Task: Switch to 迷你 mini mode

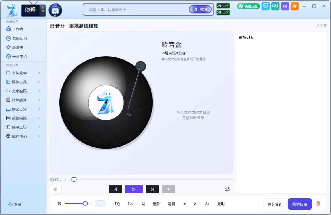Action: (157, 204)
